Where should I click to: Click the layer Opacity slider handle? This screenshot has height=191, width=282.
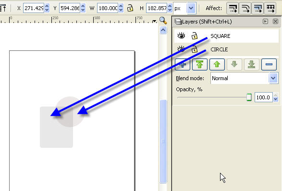[x=249, y=97]
